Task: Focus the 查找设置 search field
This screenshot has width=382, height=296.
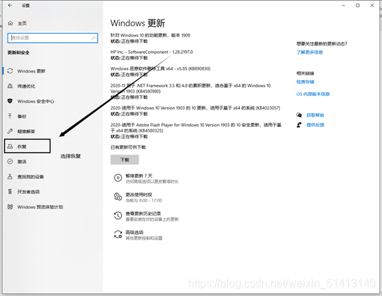Action: [x=52, y=38]
